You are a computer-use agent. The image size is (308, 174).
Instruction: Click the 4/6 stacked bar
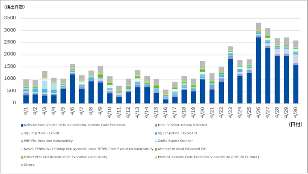tap(72, 84)
